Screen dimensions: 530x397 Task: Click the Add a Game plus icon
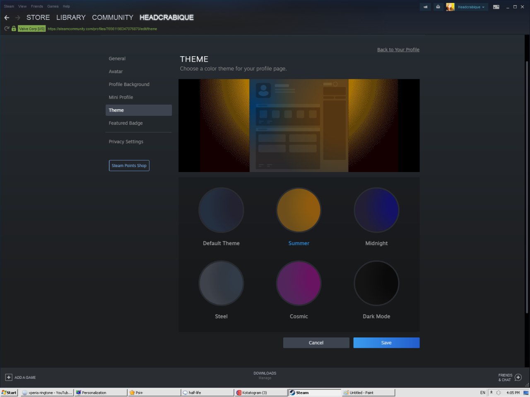tap(9, 377)
